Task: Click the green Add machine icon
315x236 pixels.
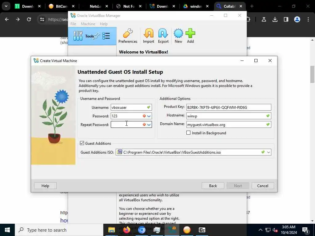Action: pos(190,36)
